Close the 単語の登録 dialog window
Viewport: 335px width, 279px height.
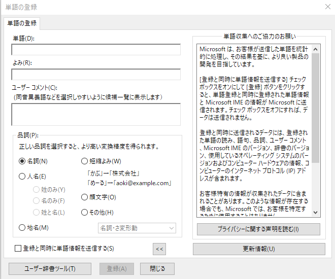328,7
